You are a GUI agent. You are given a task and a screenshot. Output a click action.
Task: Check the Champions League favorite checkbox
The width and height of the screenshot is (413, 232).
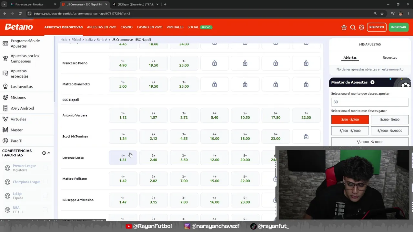click(45, 182)
